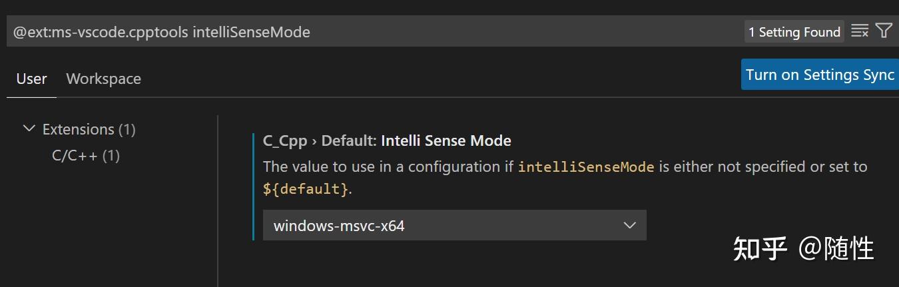Viewport: 899px width, 287px height.
Task: Switch to the Workspace settings tab
Action: (x=103, y=79)
